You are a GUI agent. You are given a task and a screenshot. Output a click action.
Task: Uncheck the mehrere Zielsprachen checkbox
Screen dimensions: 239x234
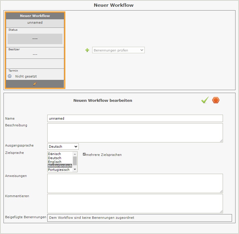(x=84, y=154)
